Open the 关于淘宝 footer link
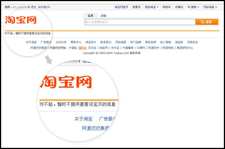Screen dimensions: 225x149 click(x=31, y=42)
